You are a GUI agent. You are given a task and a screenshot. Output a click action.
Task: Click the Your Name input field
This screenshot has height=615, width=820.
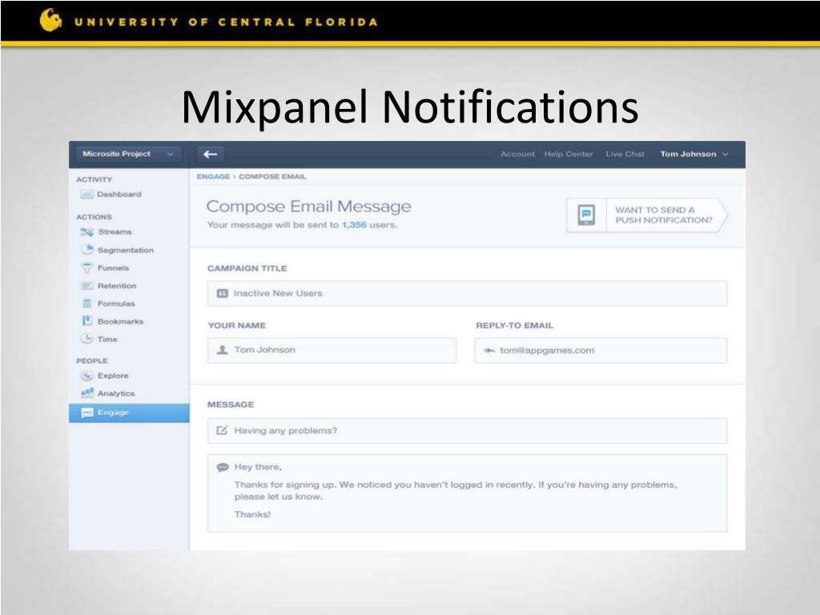click(332, 350)
